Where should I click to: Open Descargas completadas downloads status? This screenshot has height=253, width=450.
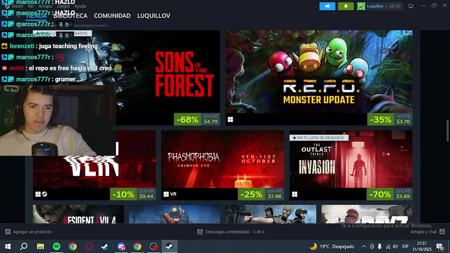(231, 232)
